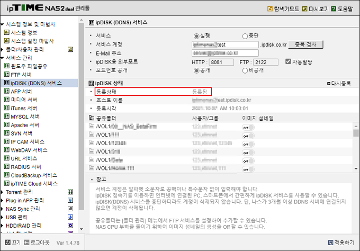Toggle the 자동할당 checkbox
Viewport: 360px width, 251px height.
(x=288, y=61)
